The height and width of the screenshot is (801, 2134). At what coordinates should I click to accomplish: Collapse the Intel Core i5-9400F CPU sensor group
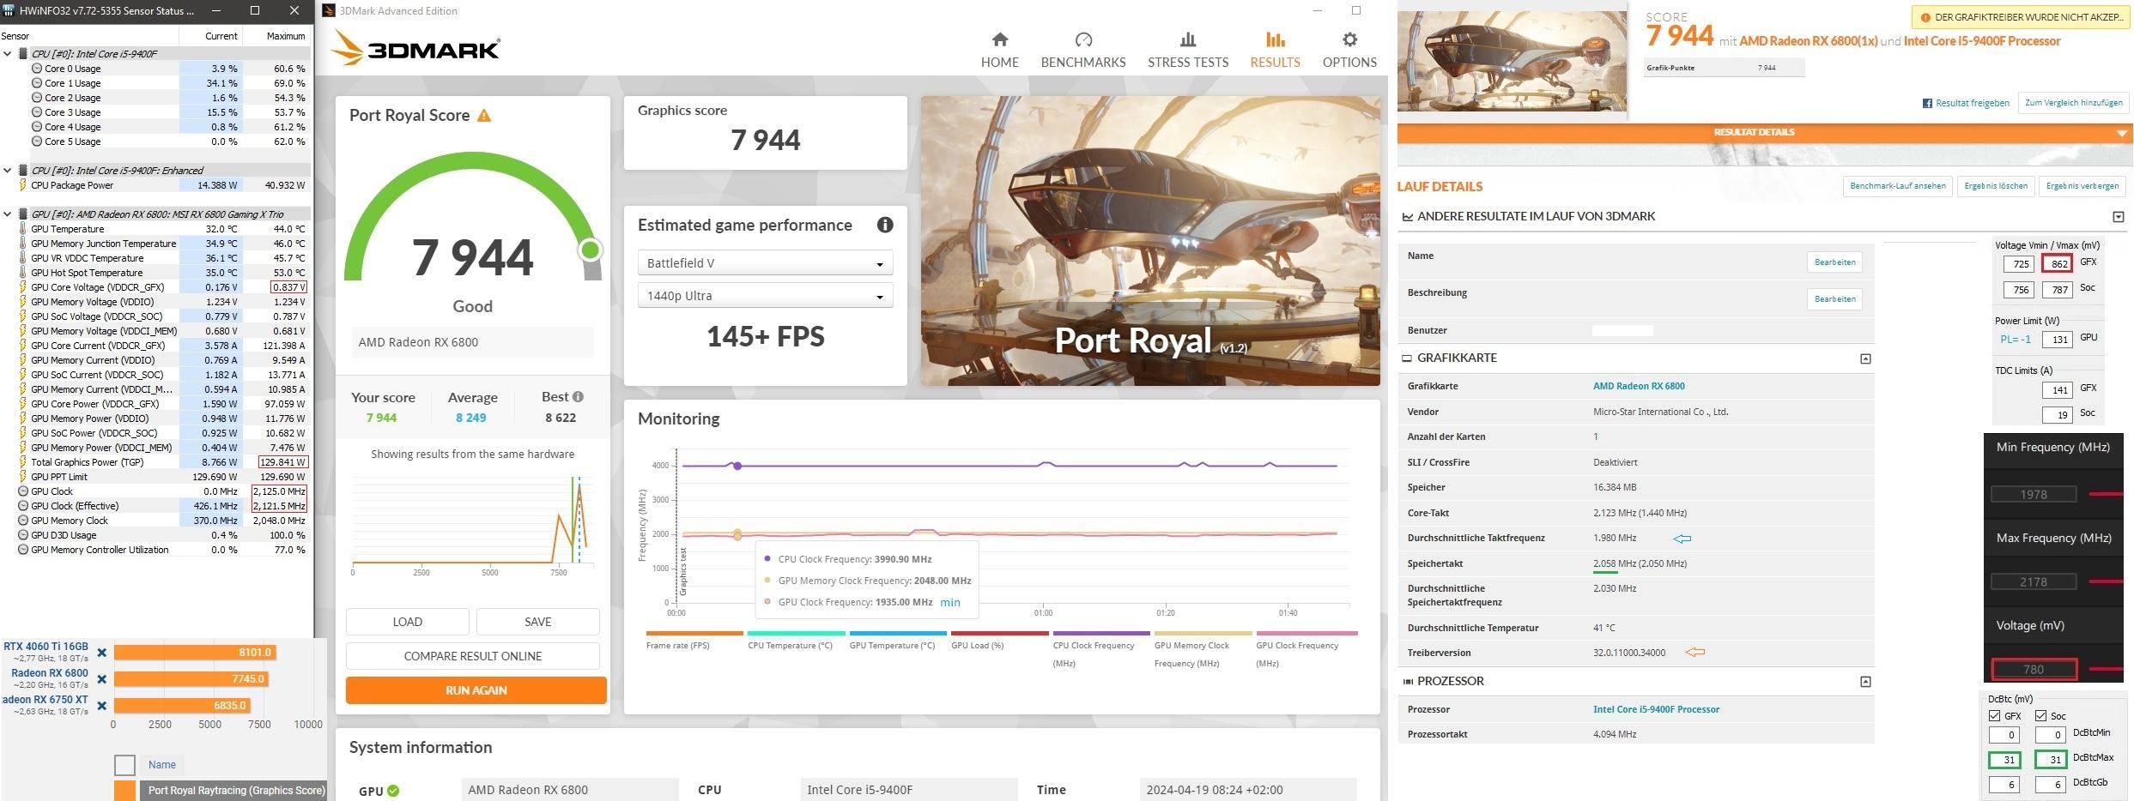point(8,54)
